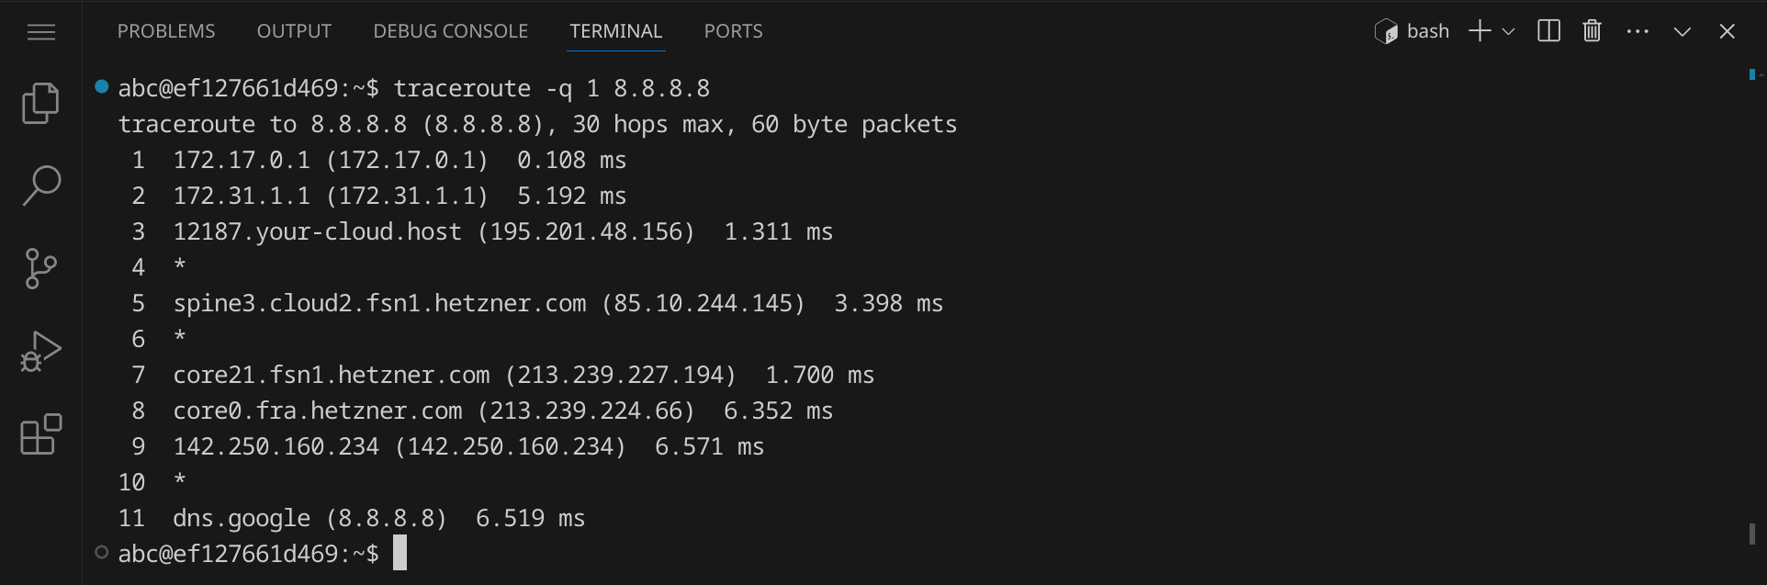Collapse the panel using chevron down
Image resolution: width=1767 pixels, height=585 pixels.
point(1683,31)
